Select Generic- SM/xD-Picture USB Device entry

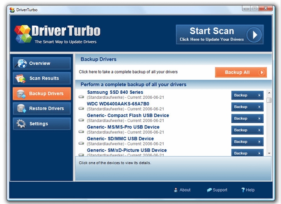(127, 150)
